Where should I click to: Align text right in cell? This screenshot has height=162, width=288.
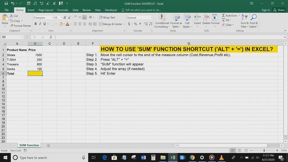click(x=84, y=24)
